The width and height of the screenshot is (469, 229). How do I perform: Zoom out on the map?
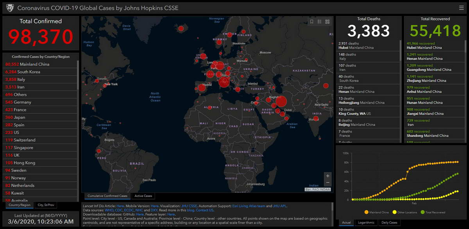pos(328,183)
